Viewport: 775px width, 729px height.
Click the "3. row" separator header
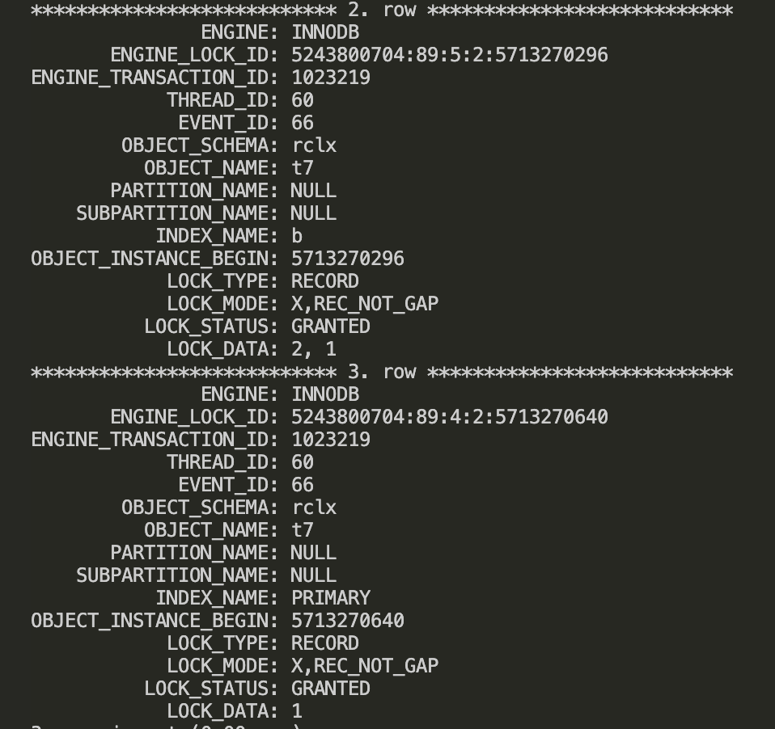tap(381, 372)
